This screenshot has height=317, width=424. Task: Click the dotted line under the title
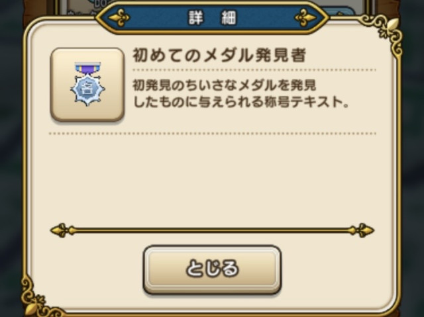(x=254, y=70)
